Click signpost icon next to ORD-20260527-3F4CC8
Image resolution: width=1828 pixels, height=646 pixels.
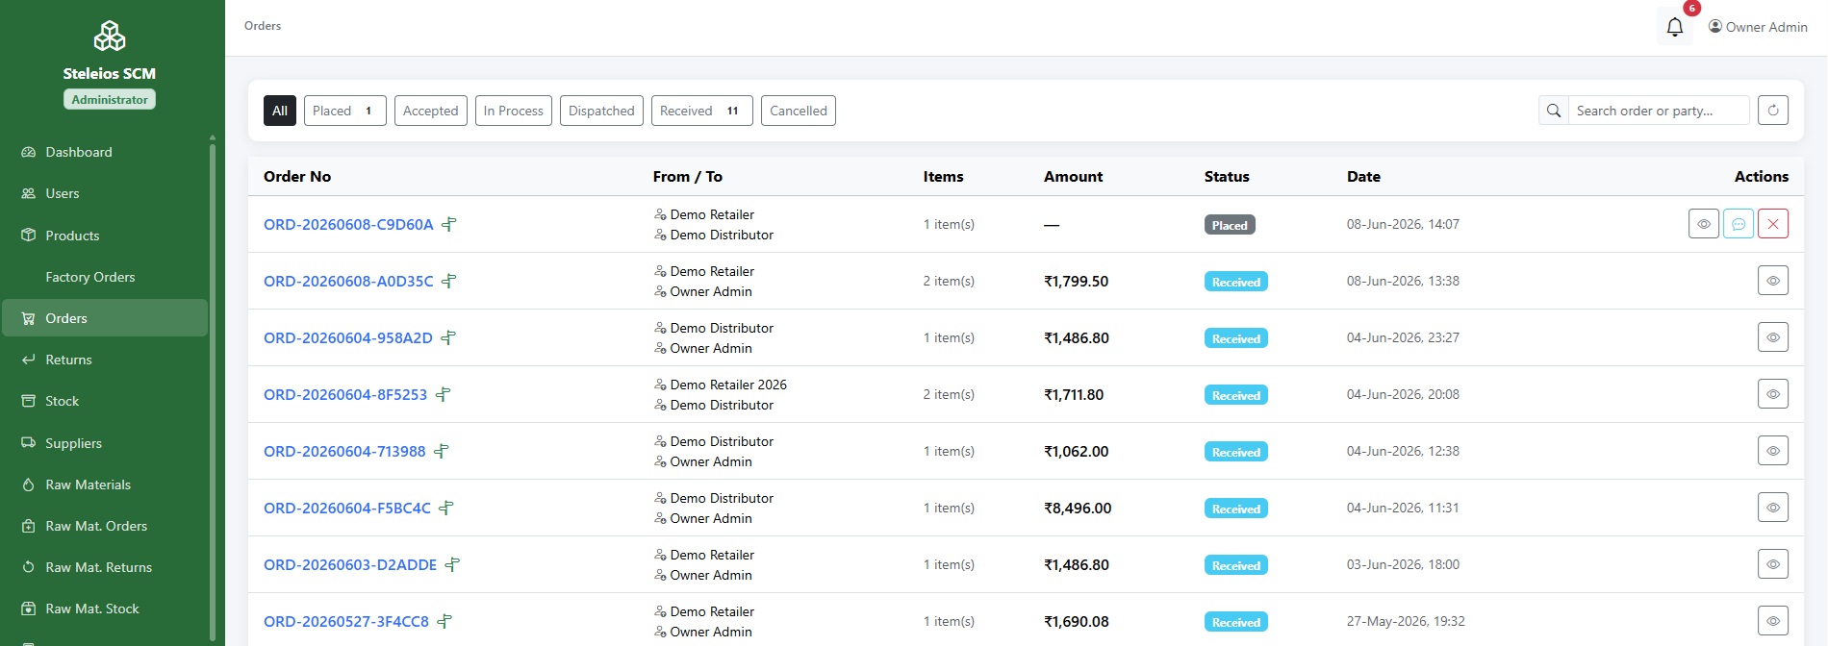click(444, 621)
